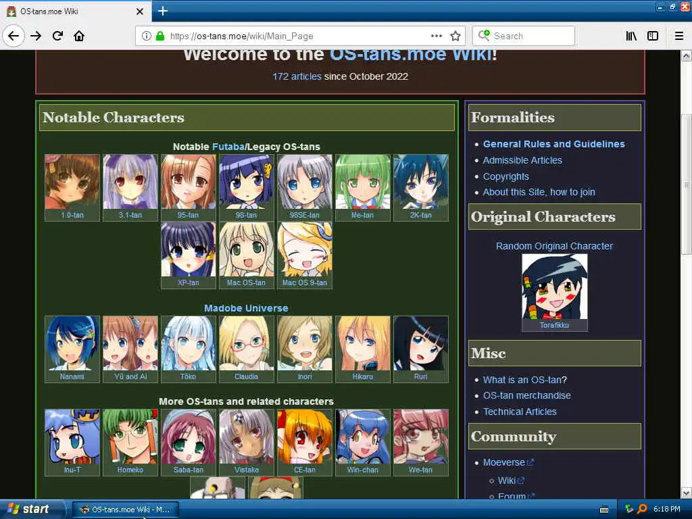Open About this Site, how to join

point(539,192)
